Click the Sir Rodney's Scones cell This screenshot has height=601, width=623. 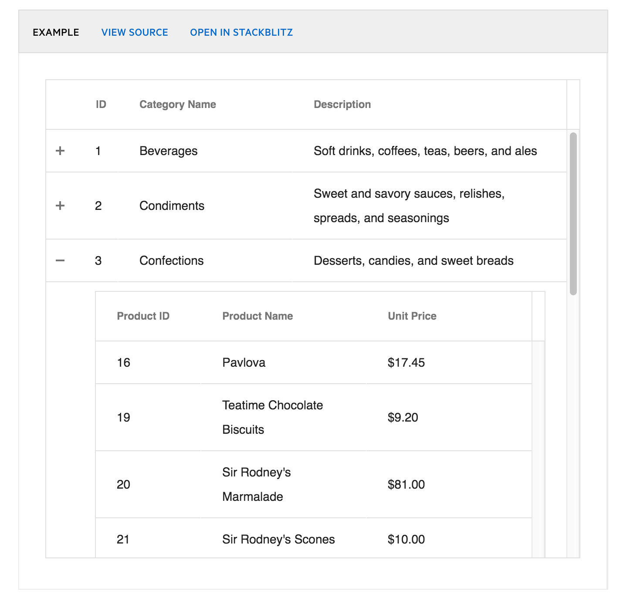click(x=283, y=539)
